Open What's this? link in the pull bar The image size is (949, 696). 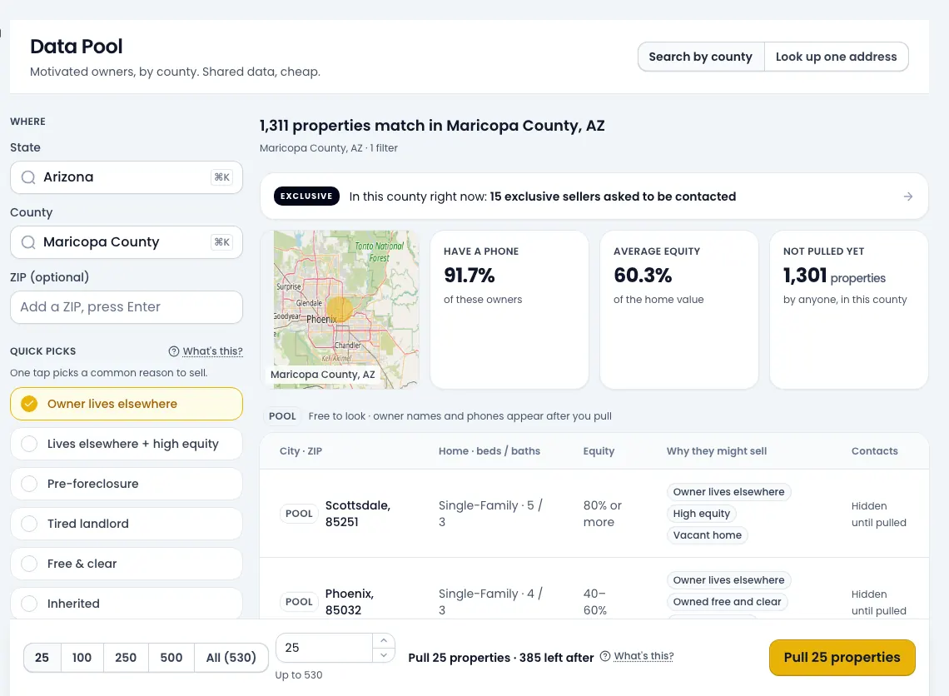(x=643, y=656)
